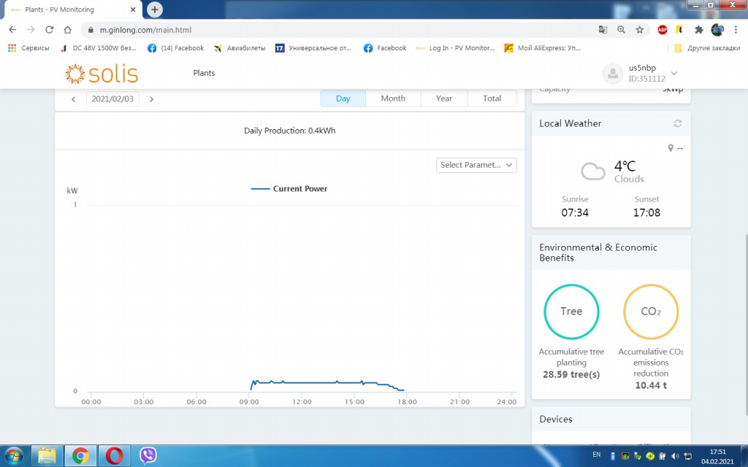Viewport: 748px width, 467px height.
Task: Click the browser home button
Action: (67, 30)
